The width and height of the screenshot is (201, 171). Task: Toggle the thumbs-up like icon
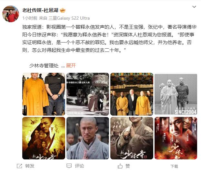point(120,166)
